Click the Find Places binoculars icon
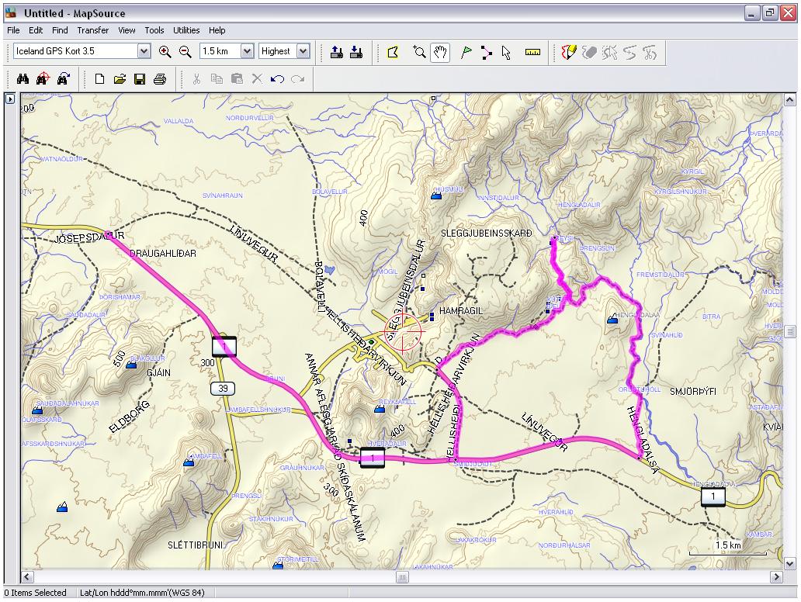 [23, 79]
